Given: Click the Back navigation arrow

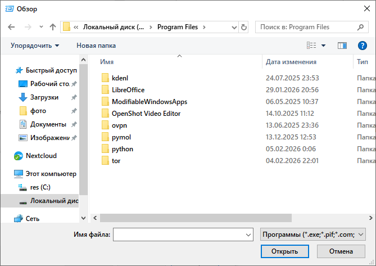Looking at the screenshot, I should [x=12, y=27].
